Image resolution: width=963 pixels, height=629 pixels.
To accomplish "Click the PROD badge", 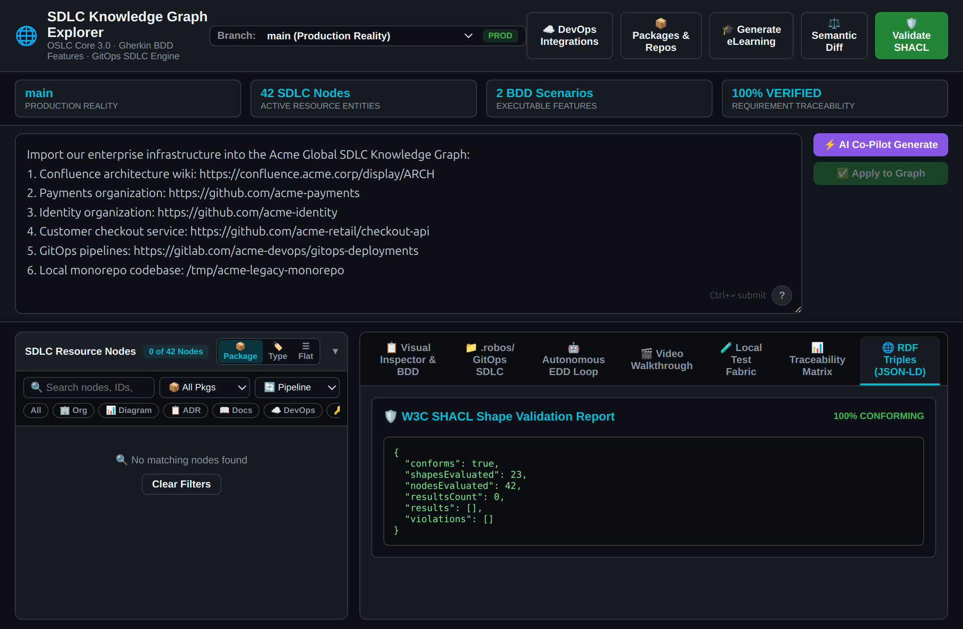I will point(500,36).
